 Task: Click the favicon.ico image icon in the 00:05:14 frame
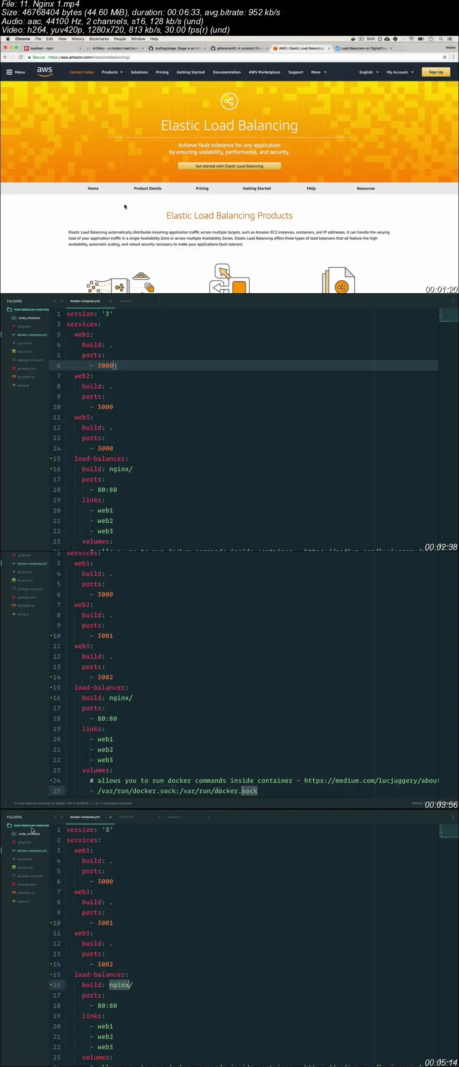tap(14, 867)
